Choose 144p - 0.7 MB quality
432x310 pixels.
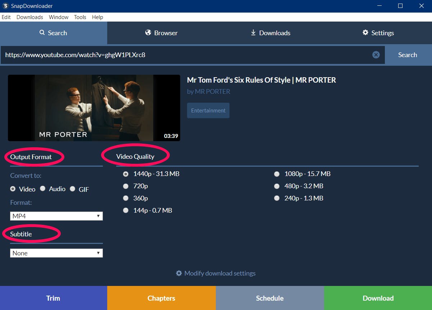coord(126,210)
